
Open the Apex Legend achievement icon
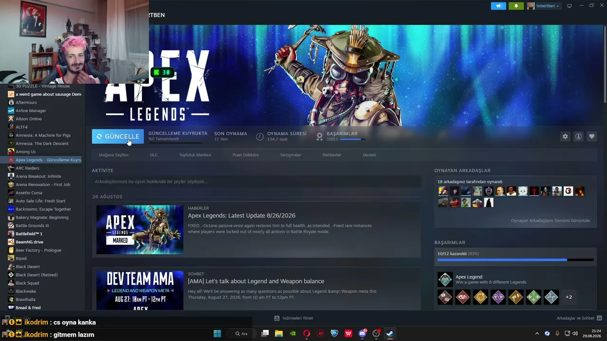click(445, 279)
